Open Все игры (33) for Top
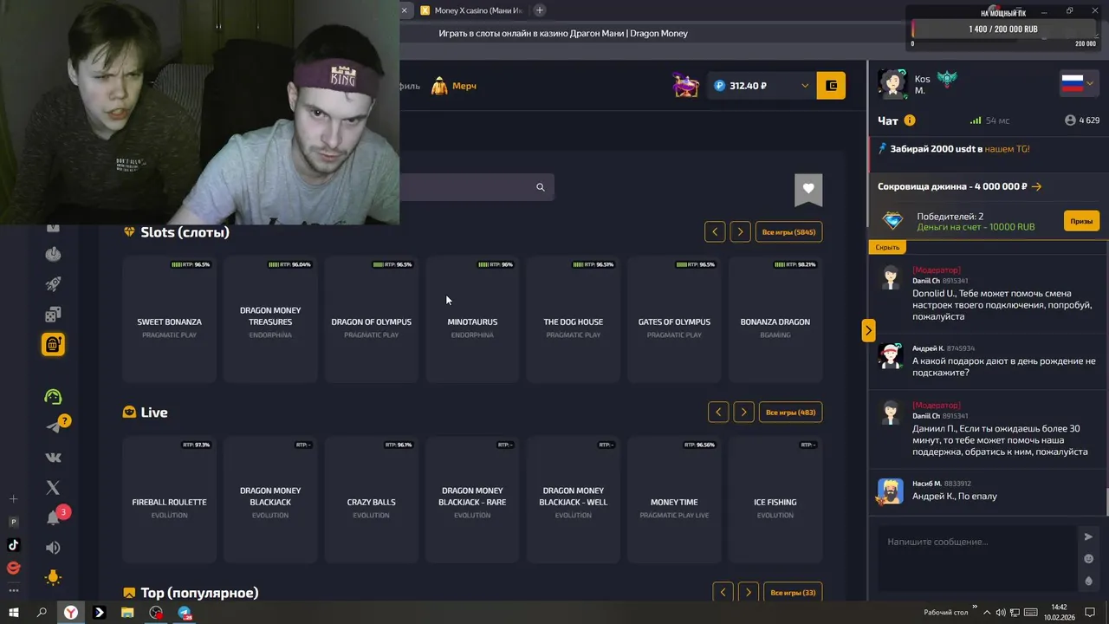The width and height of the screenshot is (1109, 624). click(x=793, y=592)
